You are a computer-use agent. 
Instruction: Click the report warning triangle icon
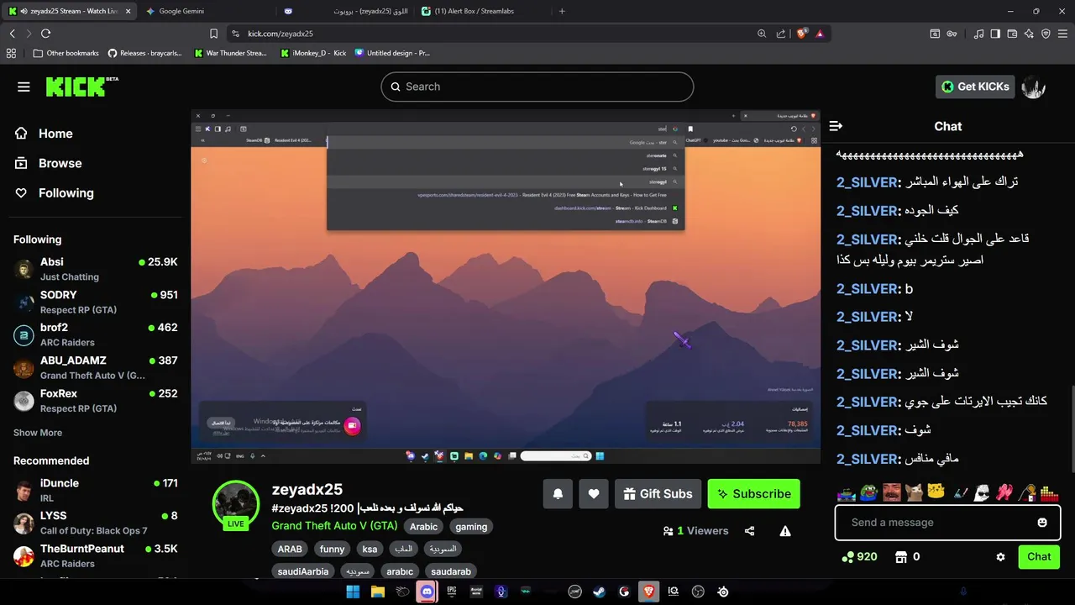(785, 531)
